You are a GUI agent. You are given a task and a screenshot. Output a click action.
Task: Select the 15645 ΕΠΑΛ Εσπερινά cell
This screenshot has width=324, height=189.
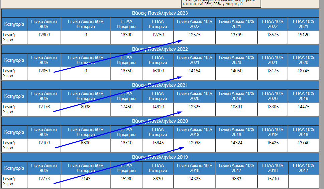[157, 143]
